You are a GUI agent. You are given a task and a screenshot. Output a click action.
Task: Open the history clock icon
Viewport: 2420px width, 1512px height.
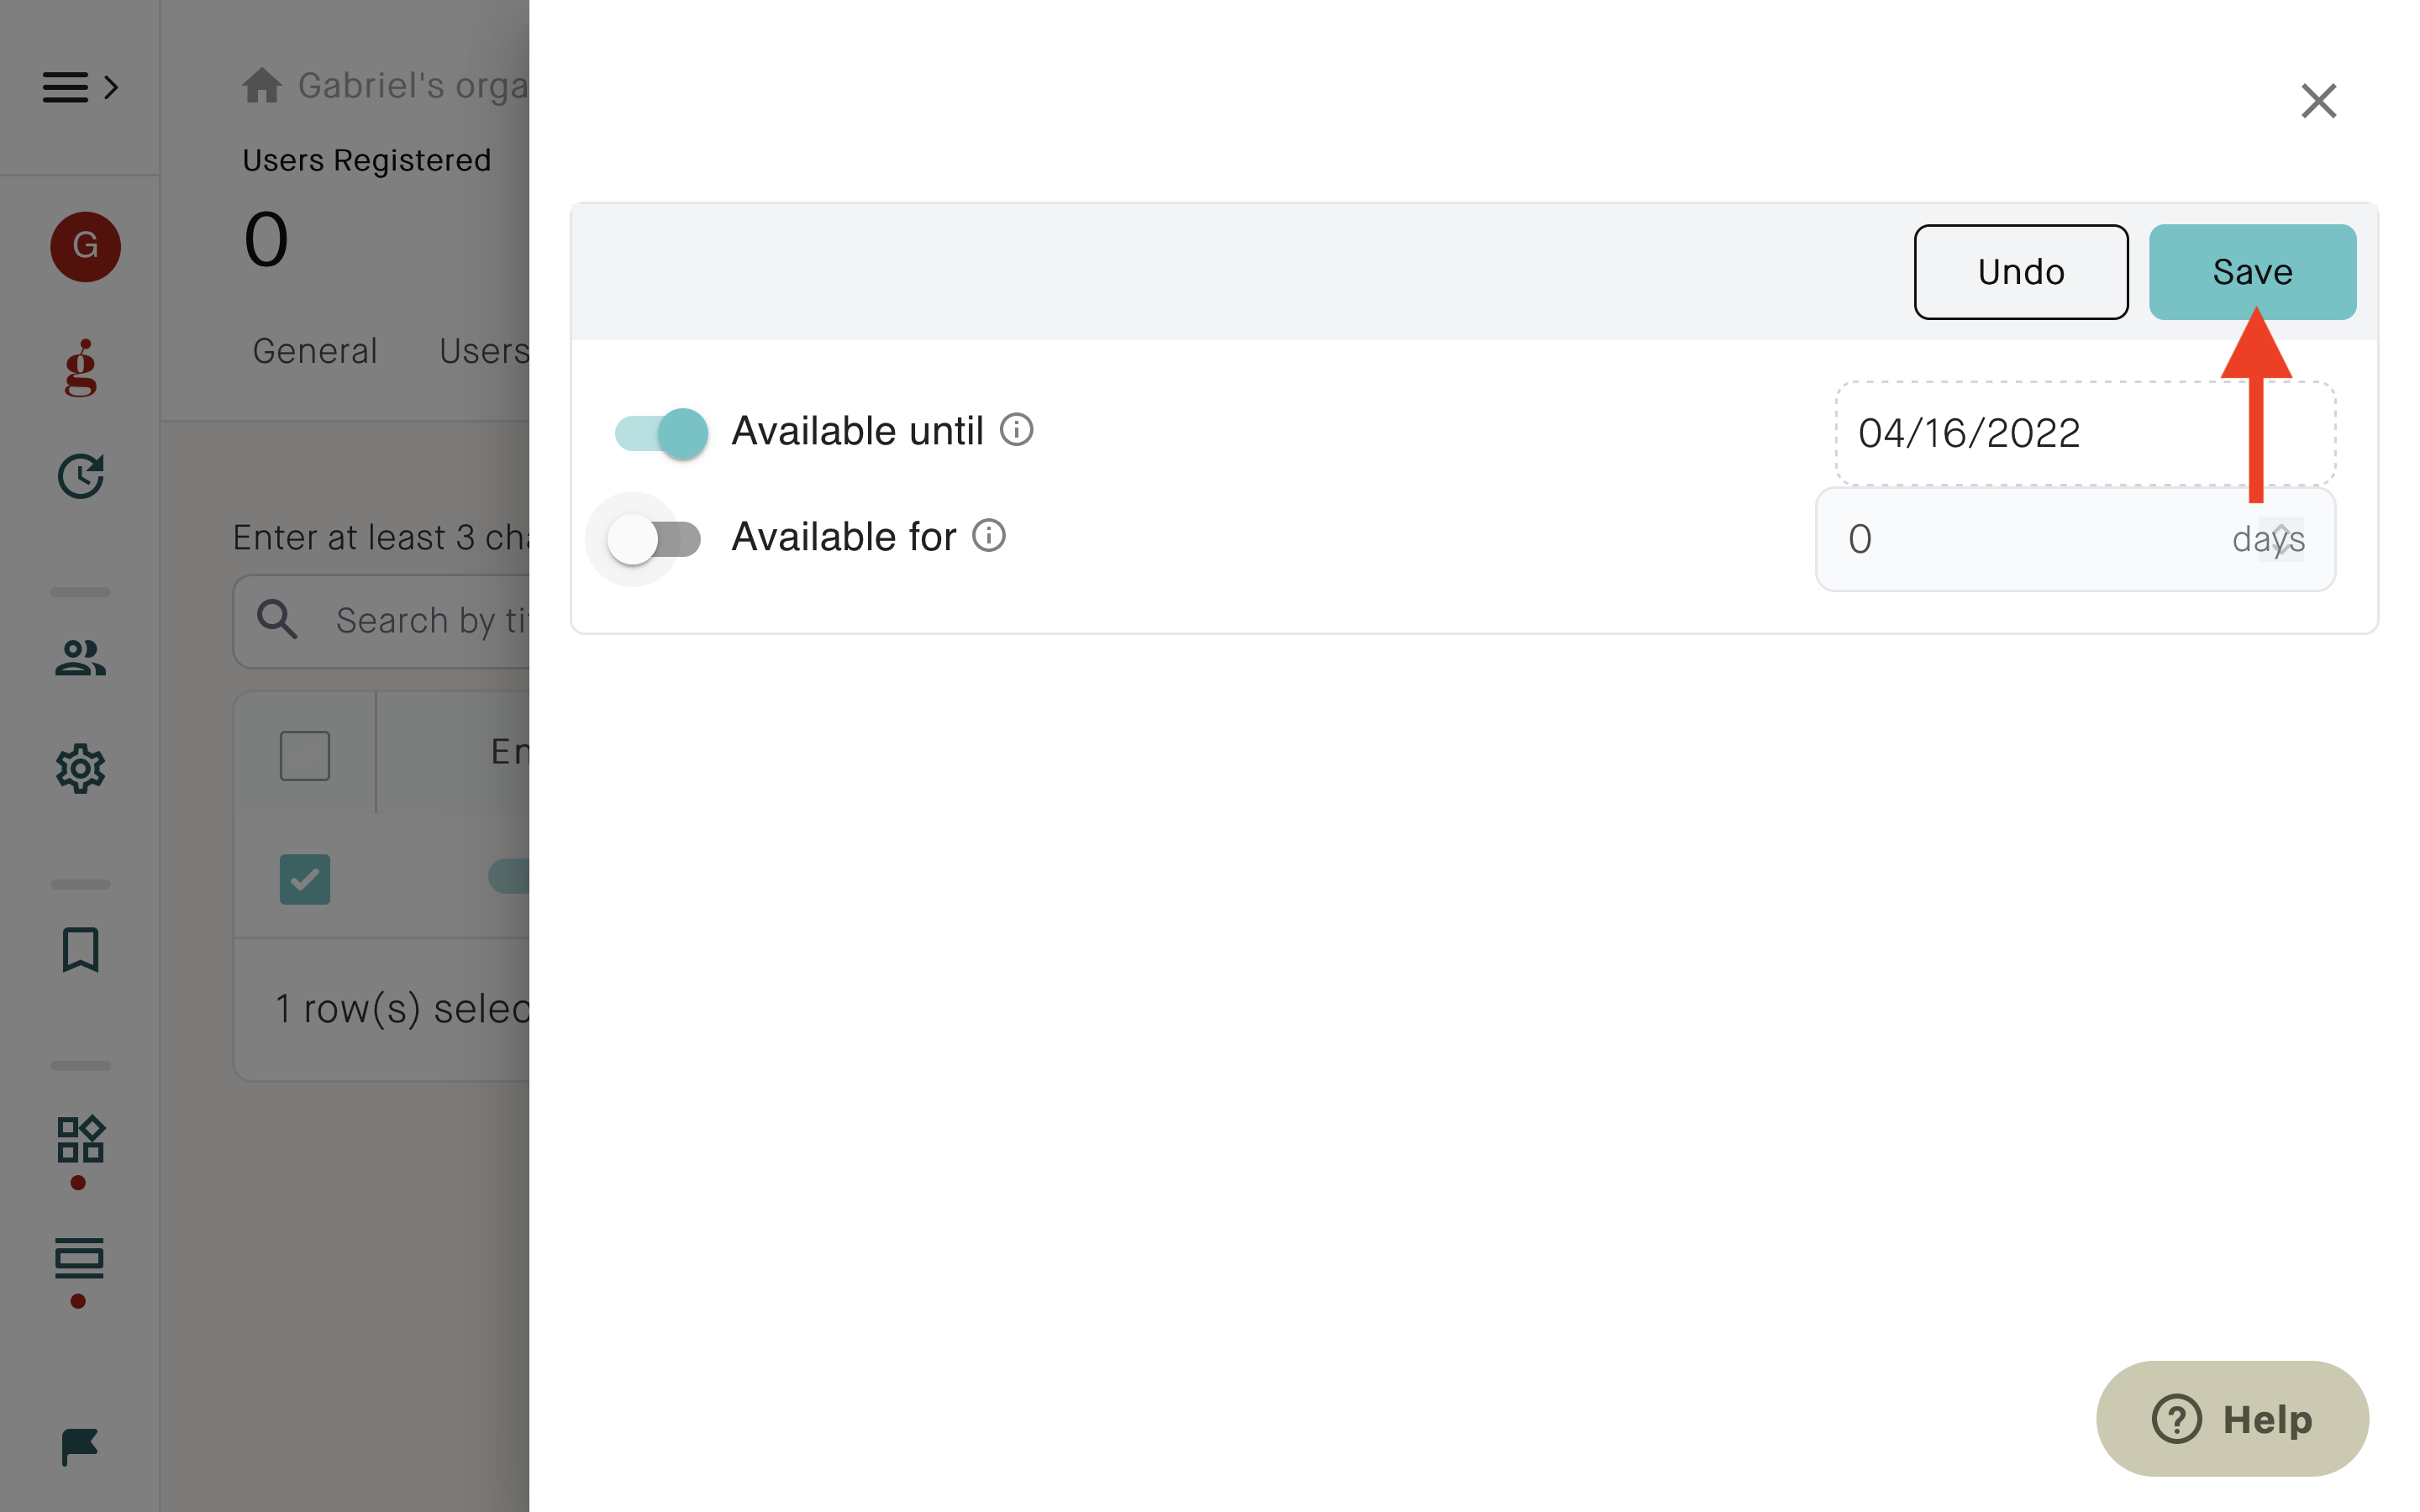coord(81,476)
